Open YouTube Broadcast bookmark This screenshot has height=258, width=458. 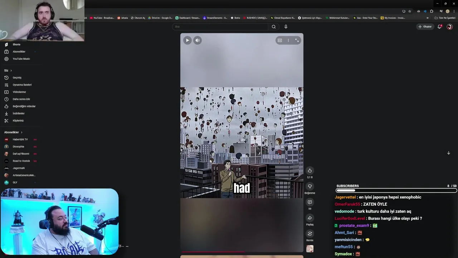[102, 18]
